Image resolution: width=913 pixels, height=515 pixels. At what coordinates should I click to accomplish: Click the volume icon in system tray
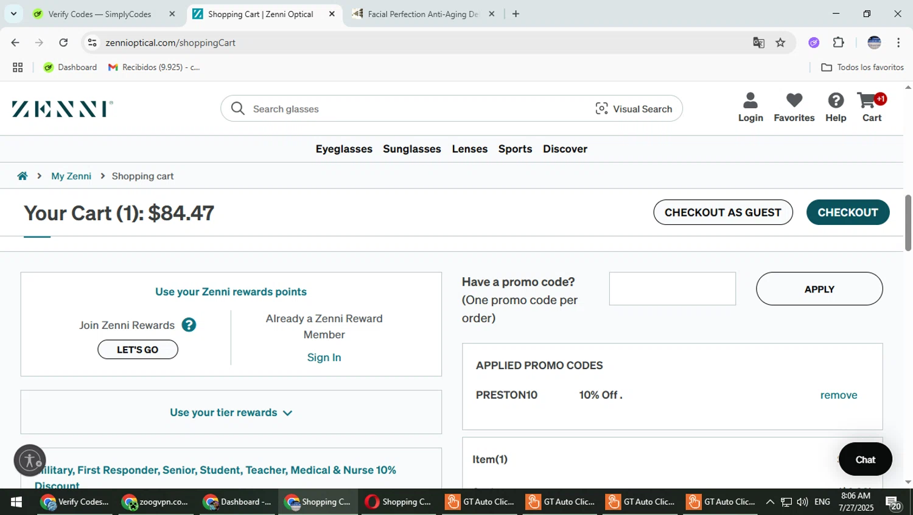click(802, 502)
